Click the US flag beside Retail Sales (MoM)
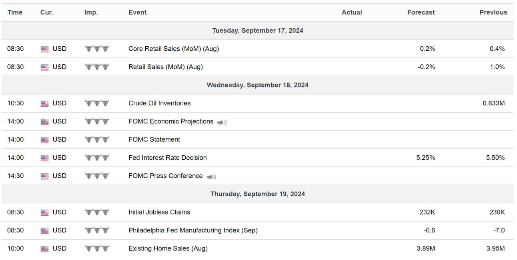The width and height of the screenshot is (517, 260). click(45, 67)
